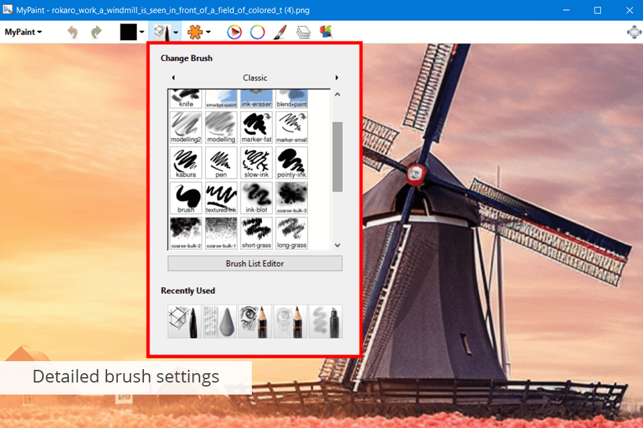Select the blend+paint brush
643x428 pixels.
point(291,99)
